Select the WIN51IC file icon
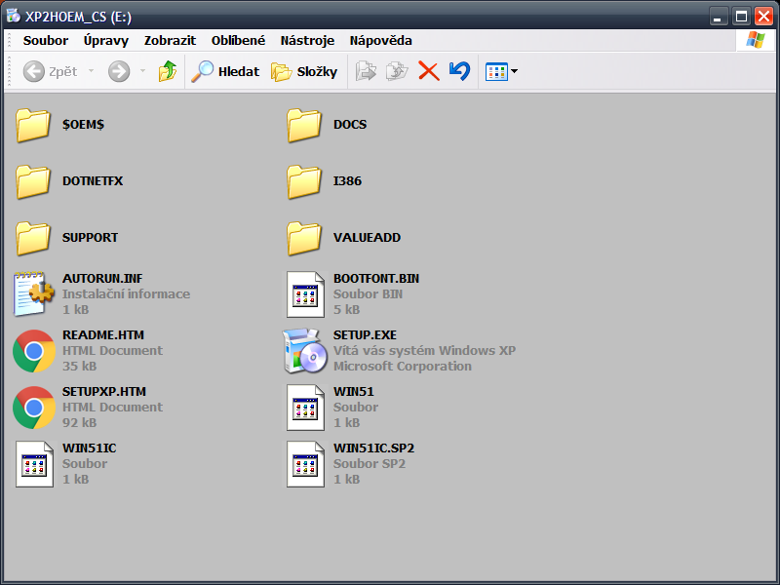This screenshot has height=585, width=780. click(34, 464)
